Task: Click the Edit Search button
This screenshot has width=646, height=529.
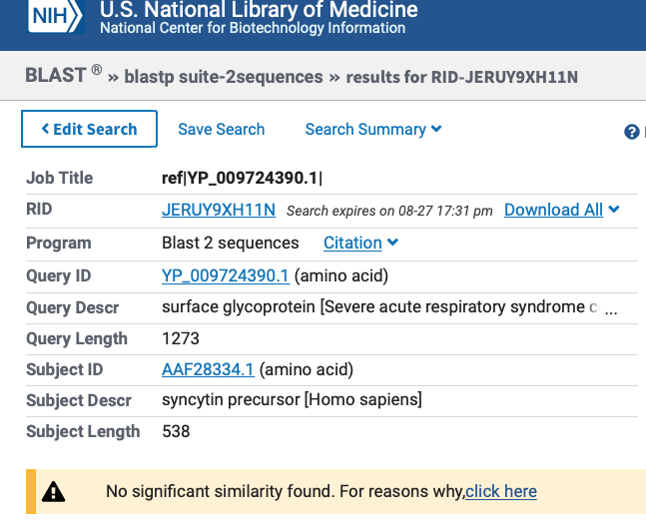Action: tap(89, 130)
